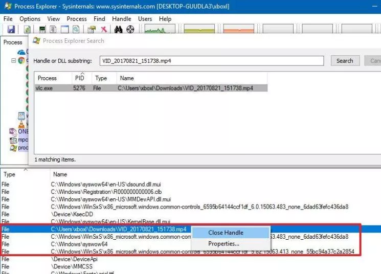
Task: Open the Options menu
Action: (x=30, y=19)
